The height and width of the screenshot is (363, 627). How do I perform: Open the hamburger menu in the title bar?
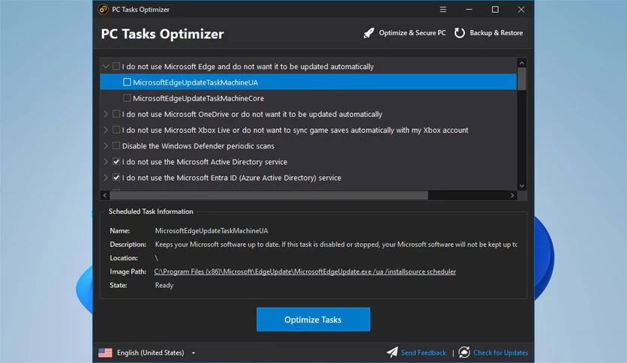pos(442,9)
